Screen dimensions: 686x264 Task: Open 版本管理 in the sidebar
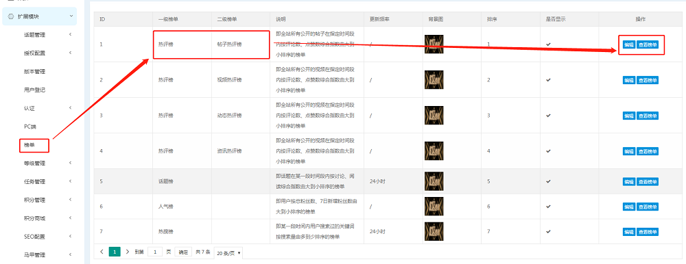(x=34, y=72)
